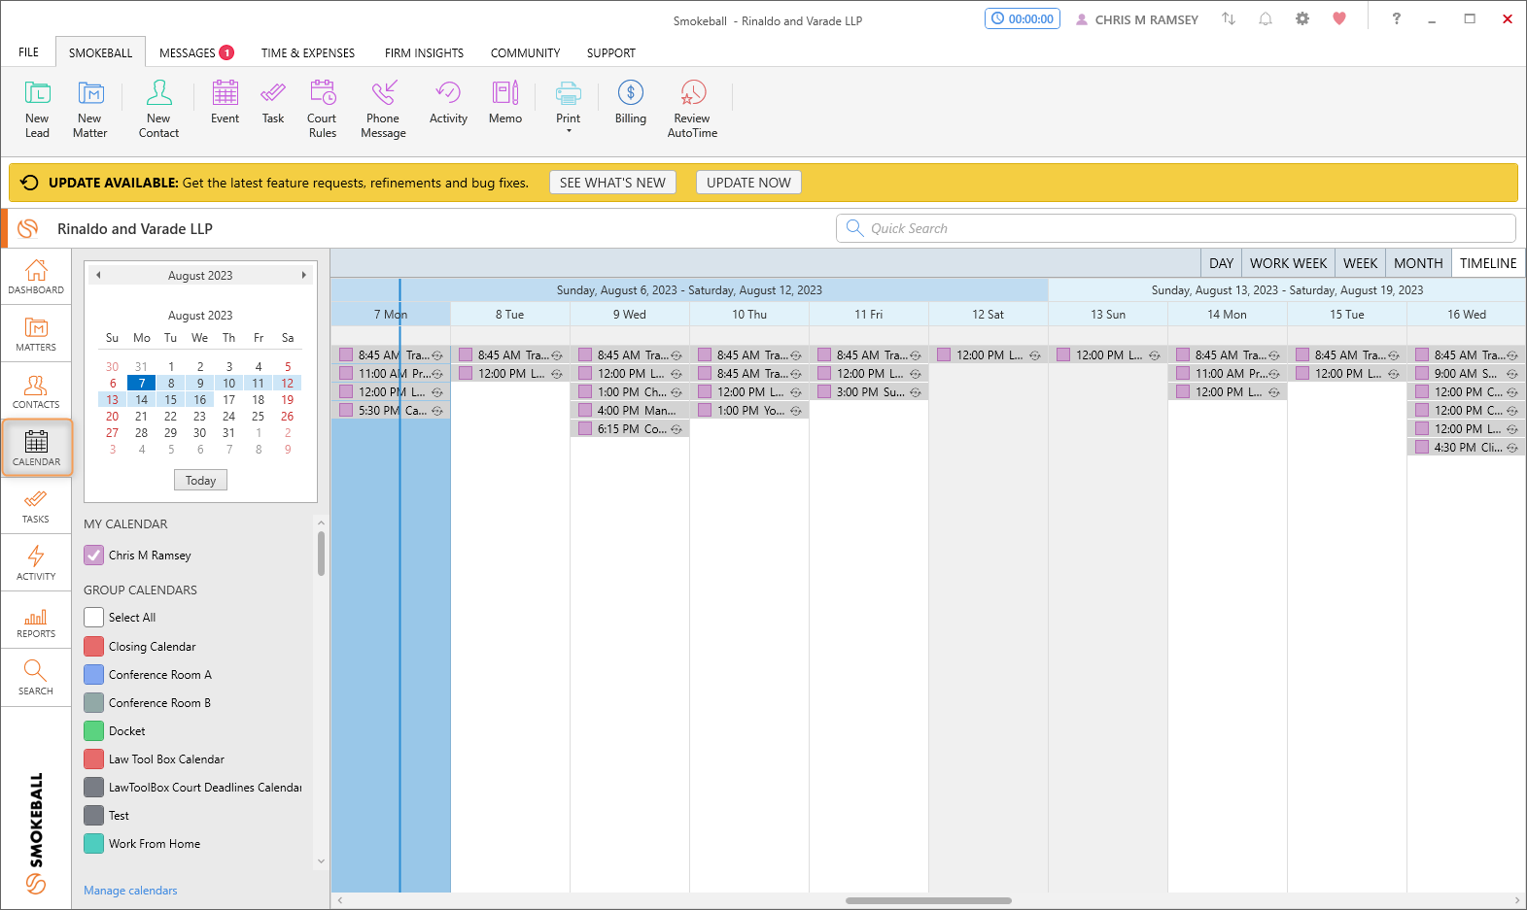This screenshot has height=910, width=1527.
Task: Open Search in the sidebar
Action: click(x=36, y=678)
